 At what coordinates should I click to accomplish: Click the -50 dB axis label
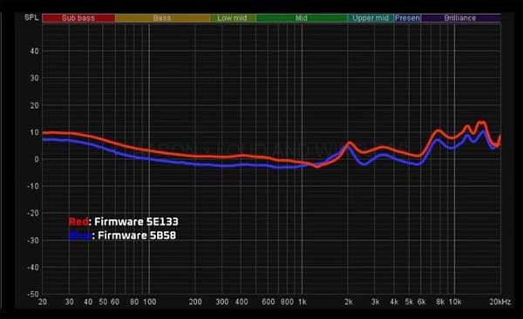[x=33, y=295]
